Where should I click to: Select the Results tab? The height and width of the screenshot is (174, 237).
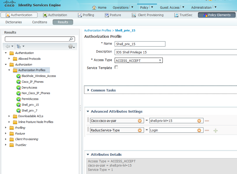pyautogui.click(x=63, y=22)
